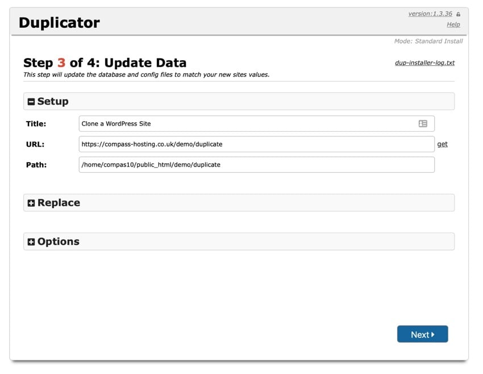This screenshot has width=483, height=374.
Task: Click the 'get' link next to URL
Action: (x=442, y=144)
